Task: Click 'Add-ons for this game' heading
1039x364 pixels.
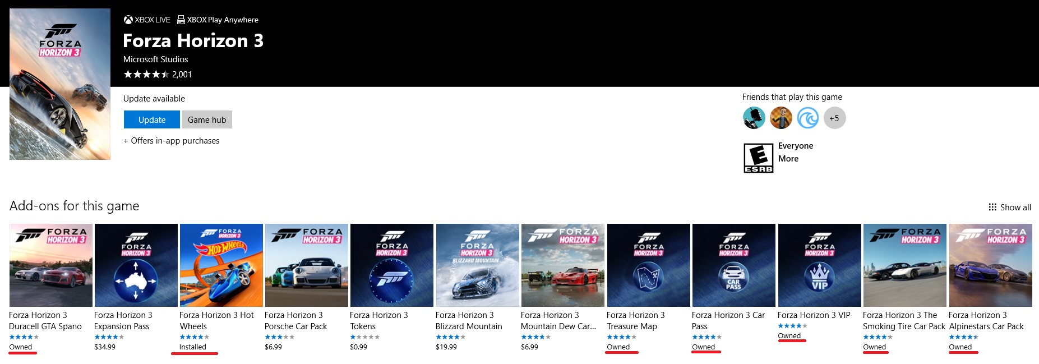Action: (x=75, y=206)
